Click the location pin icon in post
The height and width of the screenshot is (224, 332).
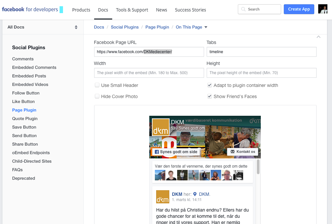point(195,194)
